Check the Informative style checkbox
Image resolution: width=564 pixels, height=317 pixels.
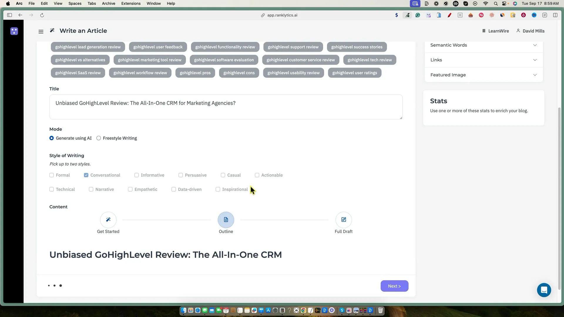tap(137, 175)
